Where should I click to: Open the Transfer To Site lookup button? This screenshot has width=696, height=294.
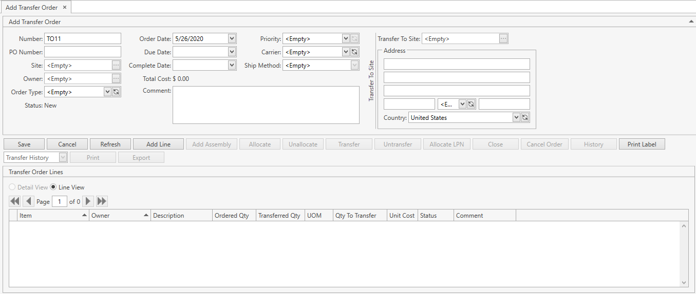[503, 38]
